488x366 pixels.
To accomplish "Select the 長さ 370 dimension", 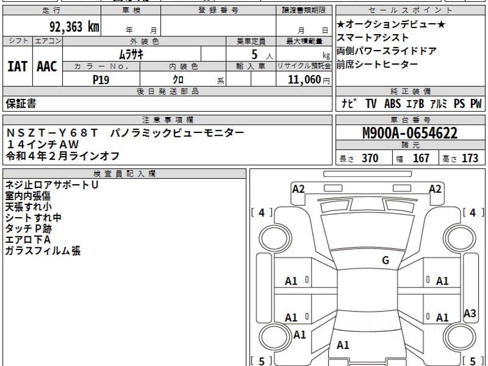I will (x=359, y=158).
